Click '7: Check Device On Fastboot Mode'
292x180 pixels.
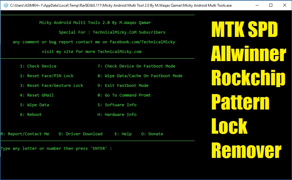[136, 66]
